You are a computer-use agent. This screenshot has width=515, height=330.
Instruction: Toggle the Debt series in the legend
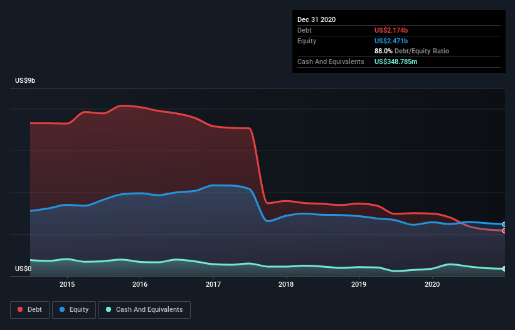[x=29, y=310]
